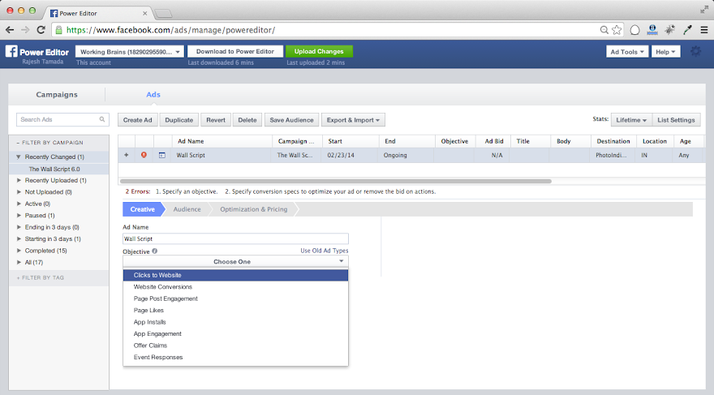The image size is (714, 395).
Task: Switch to the Ads tab
Action: point(153,95)
